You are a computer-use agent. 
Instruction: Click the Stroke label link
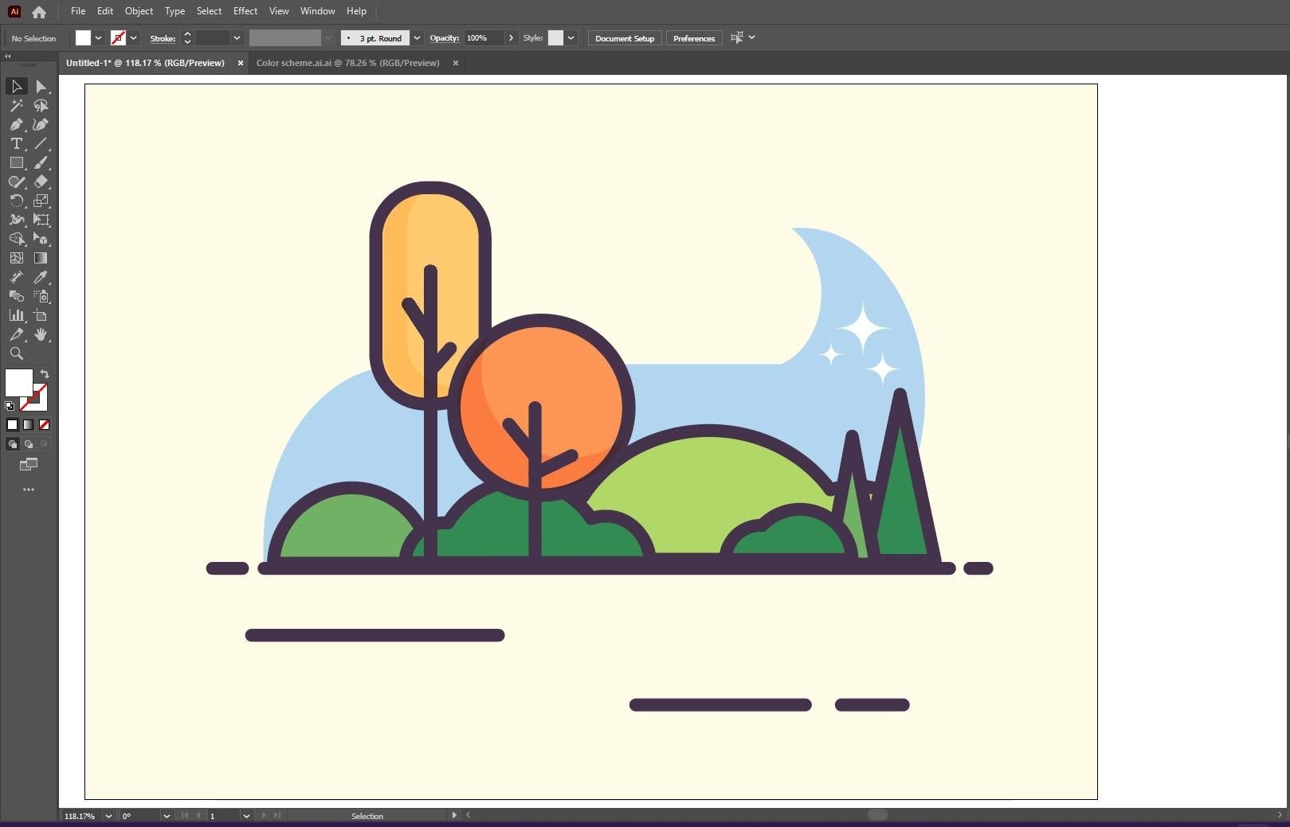point(163,38)
